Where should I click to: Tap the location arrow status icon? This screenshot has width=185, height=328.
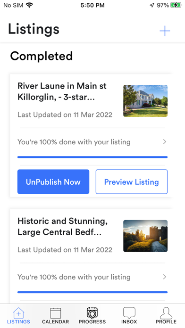click(x=152, y=6)
